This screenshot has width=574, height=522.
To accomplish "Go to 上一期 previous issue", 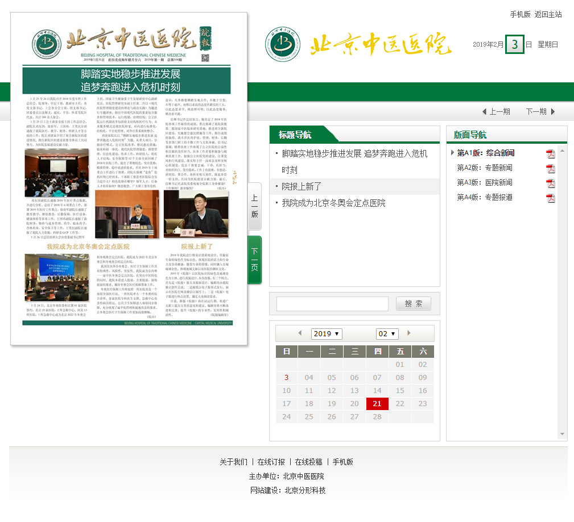I will [x=497, y=111].
